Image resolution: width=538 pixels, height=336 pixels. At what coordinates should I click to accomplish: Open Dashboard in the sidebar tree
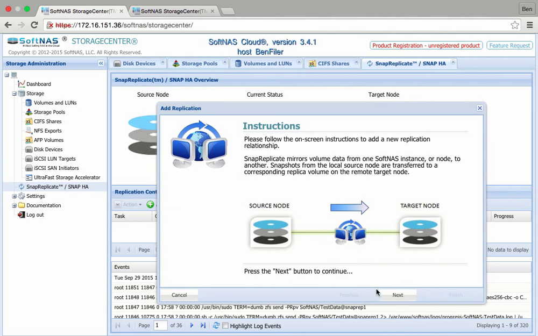click(38, 84)
